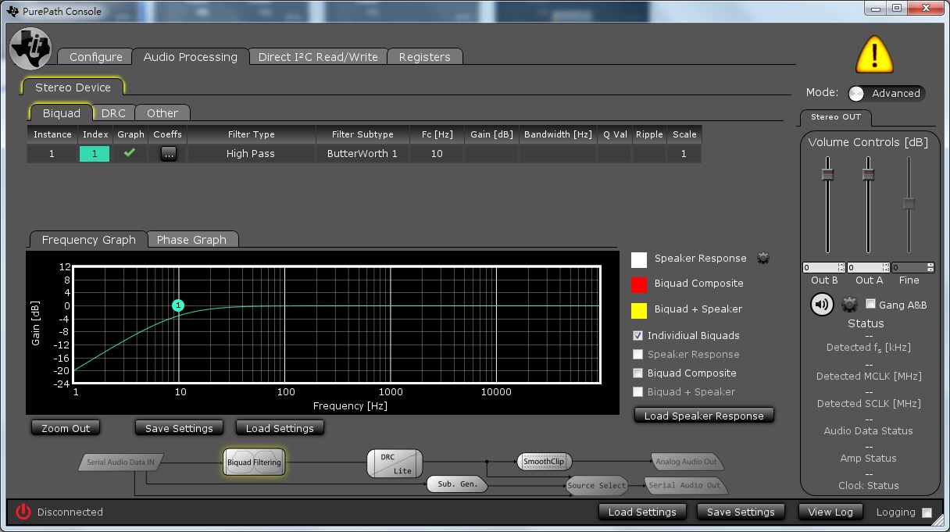Click the Out A volume slider handle

coord(868,173)
